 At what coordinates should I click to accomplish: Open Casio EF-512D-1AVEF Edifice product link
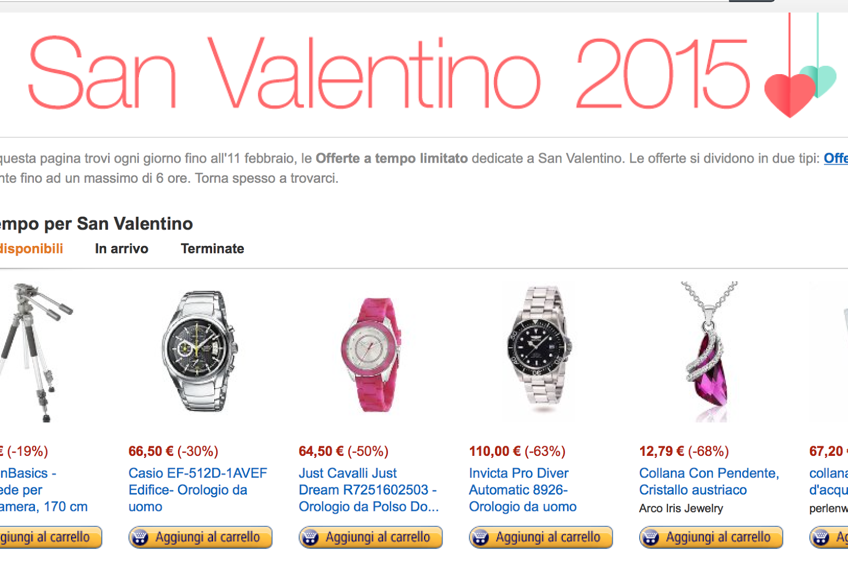[198, 490]
